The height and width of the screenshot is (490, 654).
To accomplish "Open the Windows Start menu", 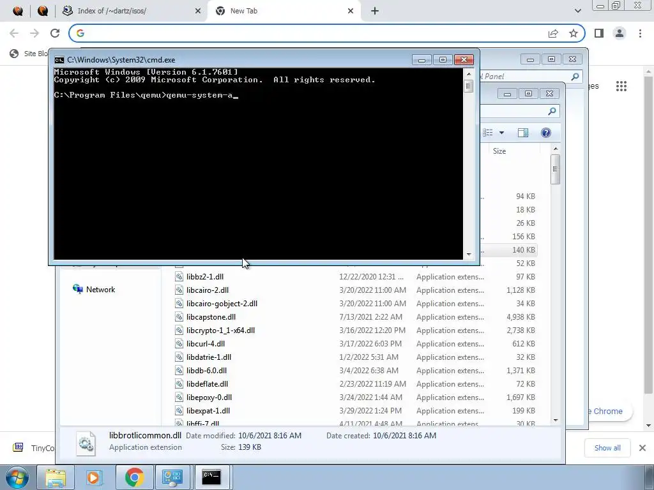I will point(17,477).
